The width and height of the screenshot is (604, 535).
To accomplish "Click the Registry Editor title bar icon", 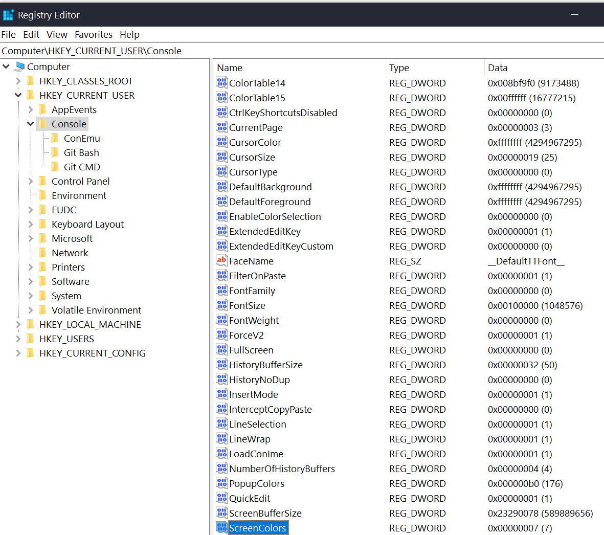I will (8, 14).
